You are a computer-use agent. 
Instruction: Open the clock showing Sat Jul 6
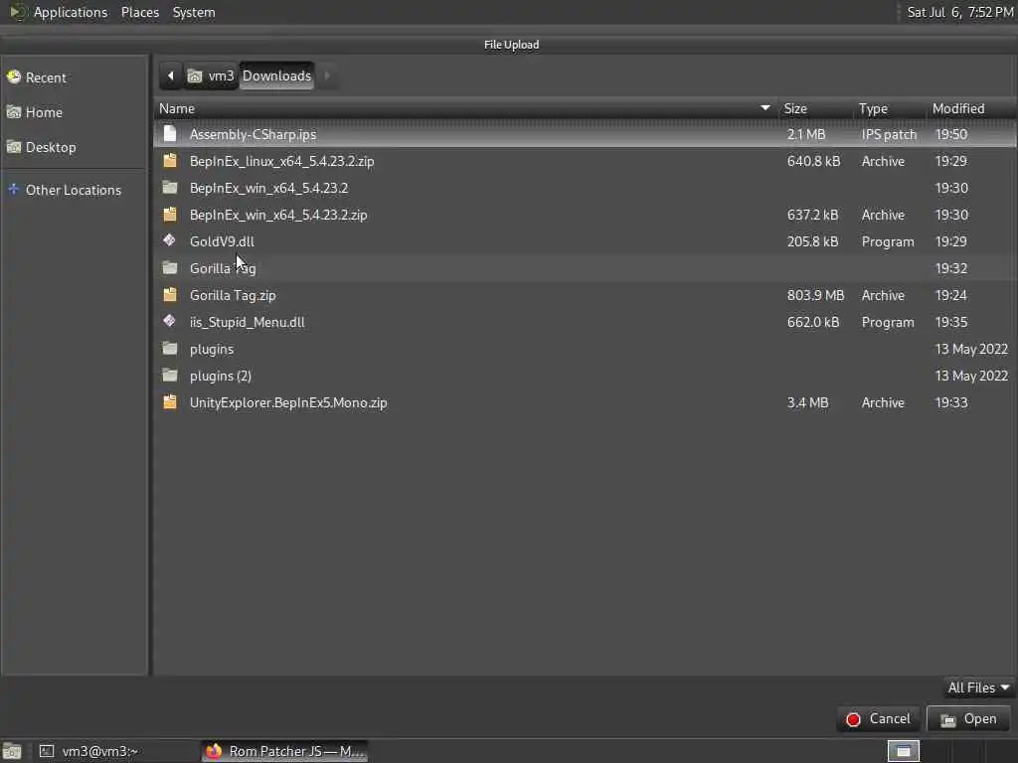tap(959, 12)
